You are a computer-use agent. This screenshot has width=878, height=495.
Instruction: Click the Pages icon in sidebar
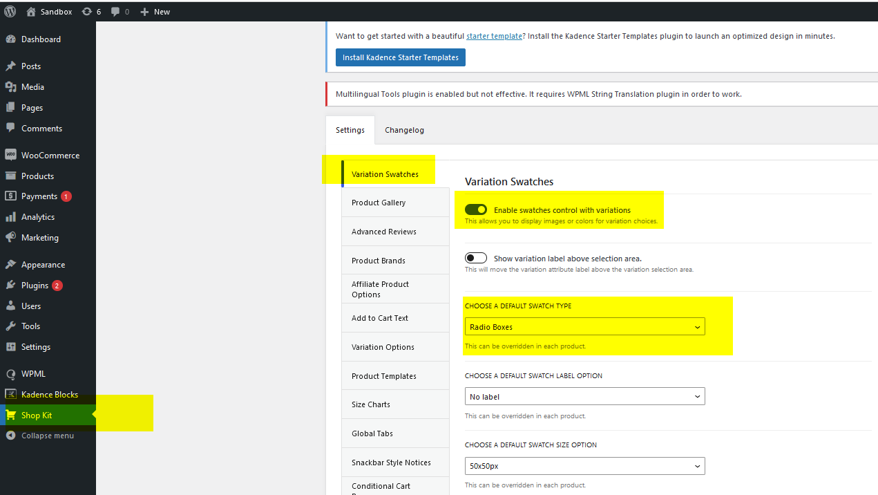10,108
